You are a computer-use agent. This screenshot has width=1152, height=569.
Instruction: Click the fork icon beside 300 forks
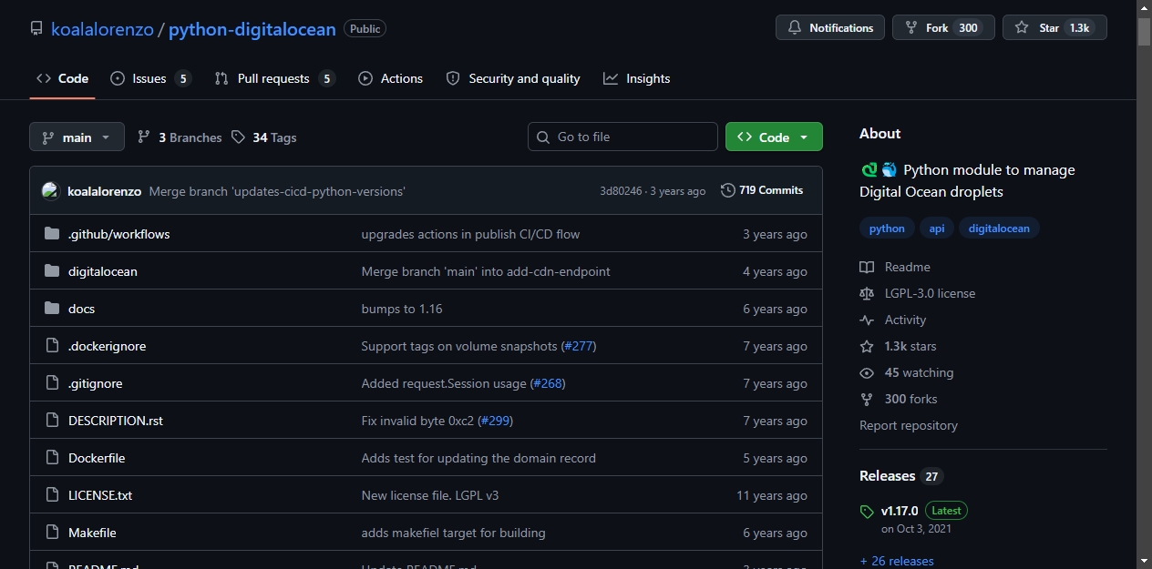click(x=867, y=399)
